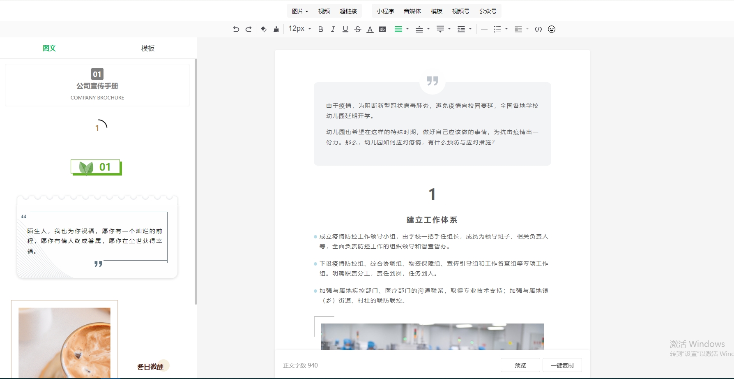Click the paragraph starting 幼儿园也希望
Image resolution: width=734 pixels, height=379 pixels.
(432, 137)
